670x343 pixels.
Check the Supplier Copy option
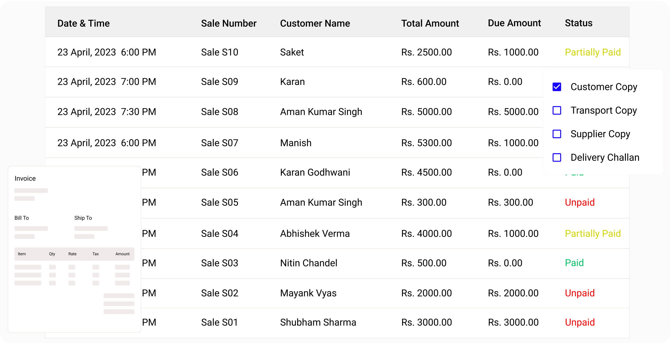pos(557,134)
